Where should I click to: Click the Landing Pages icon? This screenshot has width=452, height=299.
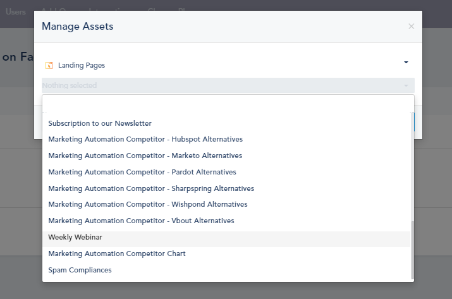tap(49, 66)
